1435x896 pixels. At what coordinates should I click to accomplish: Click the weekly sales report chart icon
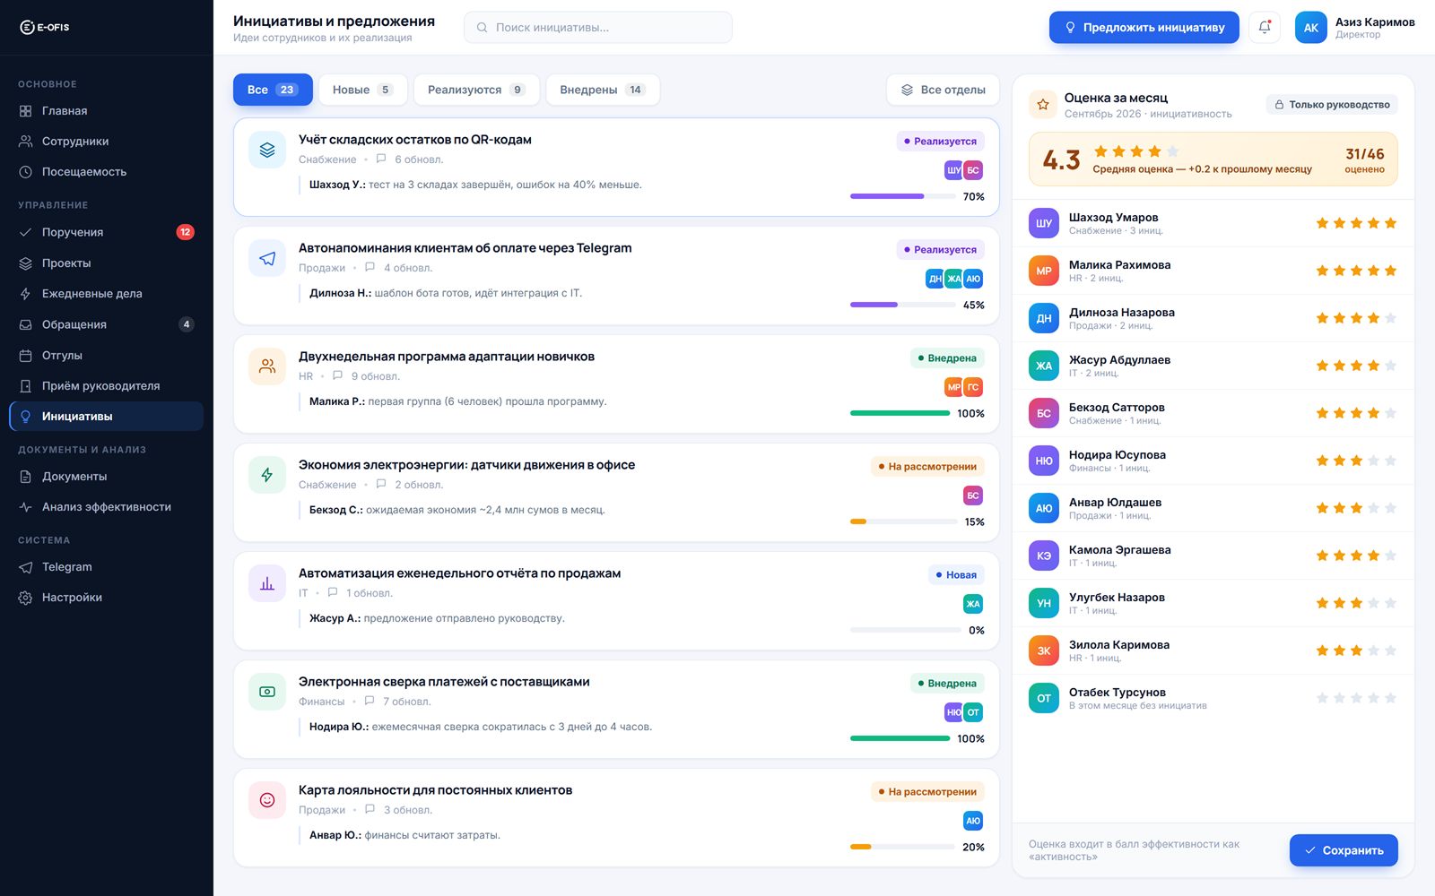pos(267,583)
